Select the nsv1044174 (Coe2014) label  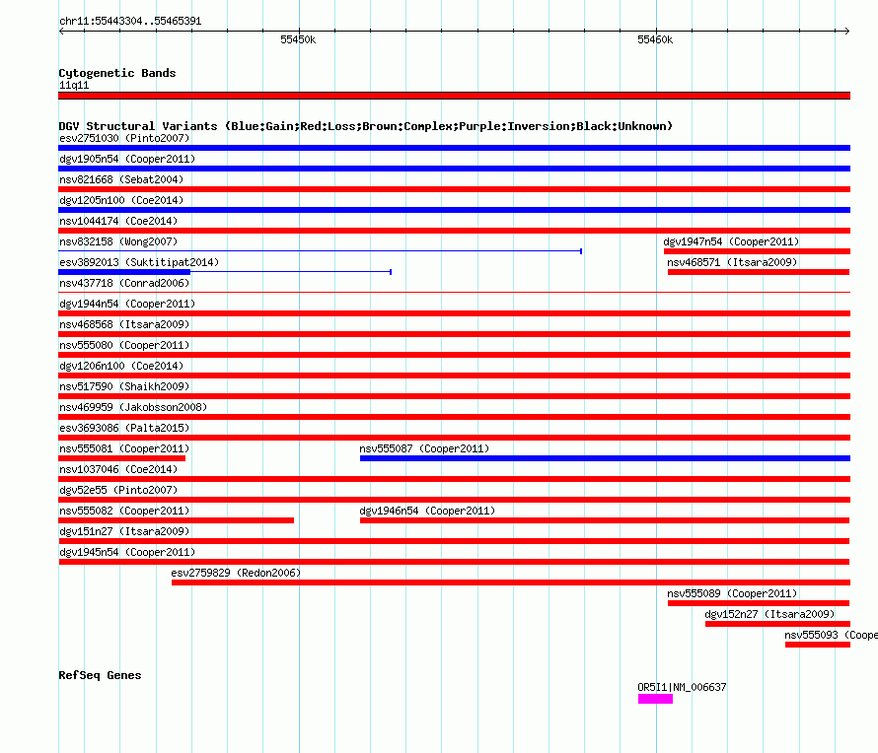pos(118,221)
